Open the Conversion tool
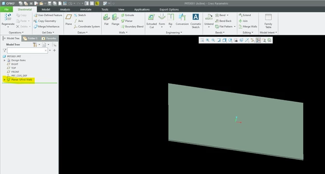This screenshot has width=325, height=174. point(182,20)
